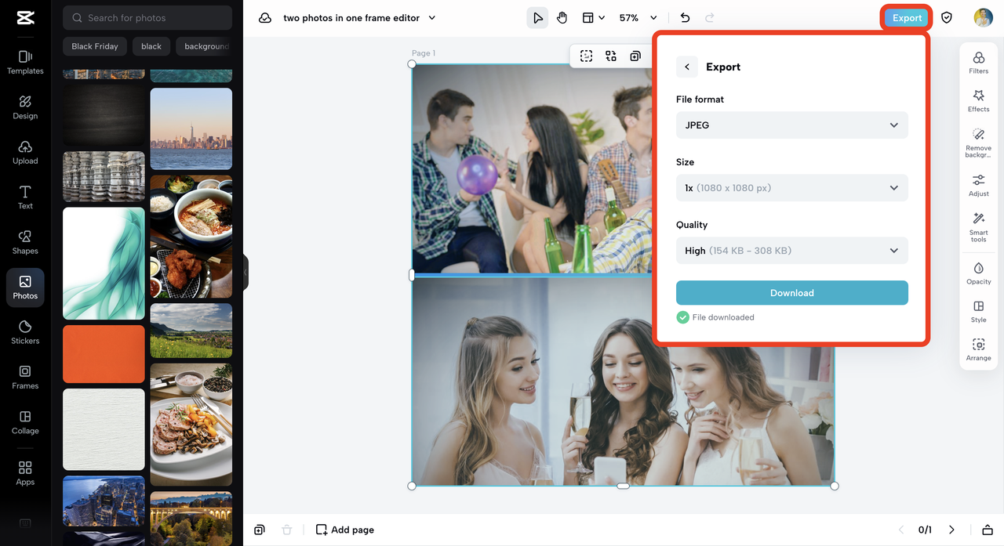Image resolution: width=1004 pixels, height=546 pixels.
Task: Open the Effects tool
Action: pyautogui.click(x=979, y=101)
